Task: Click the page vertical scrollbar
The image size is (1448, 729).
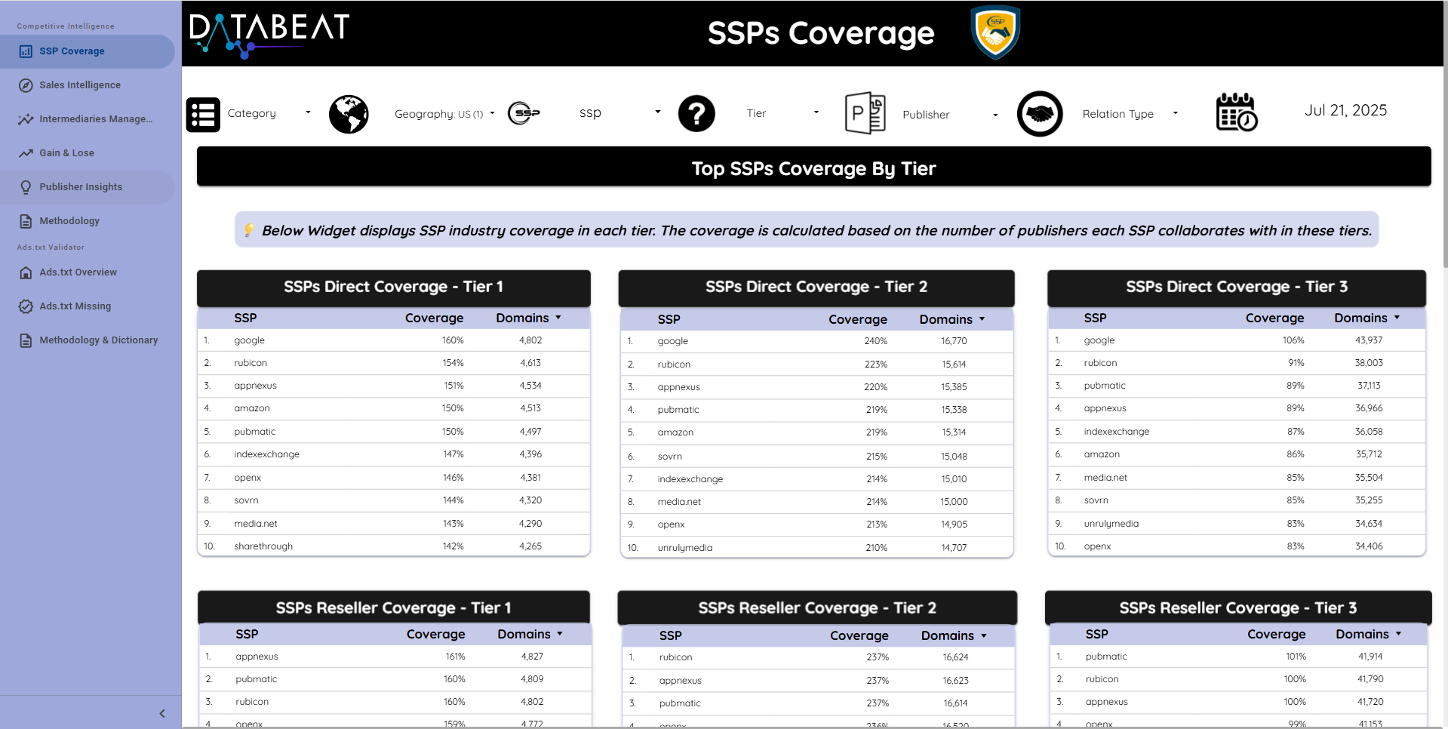Action: [1445, 136]
